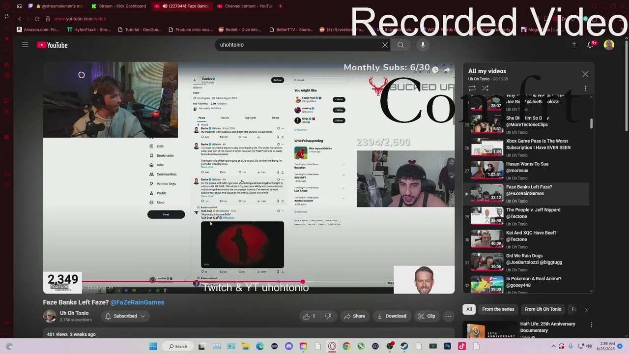Open the upload/create video icon
This screenshot has width=629, height=354.
(574, 45)
